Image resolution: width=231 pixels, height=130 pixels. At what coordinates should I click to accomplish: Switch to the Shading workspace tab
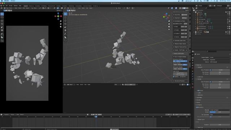point(58,6)
